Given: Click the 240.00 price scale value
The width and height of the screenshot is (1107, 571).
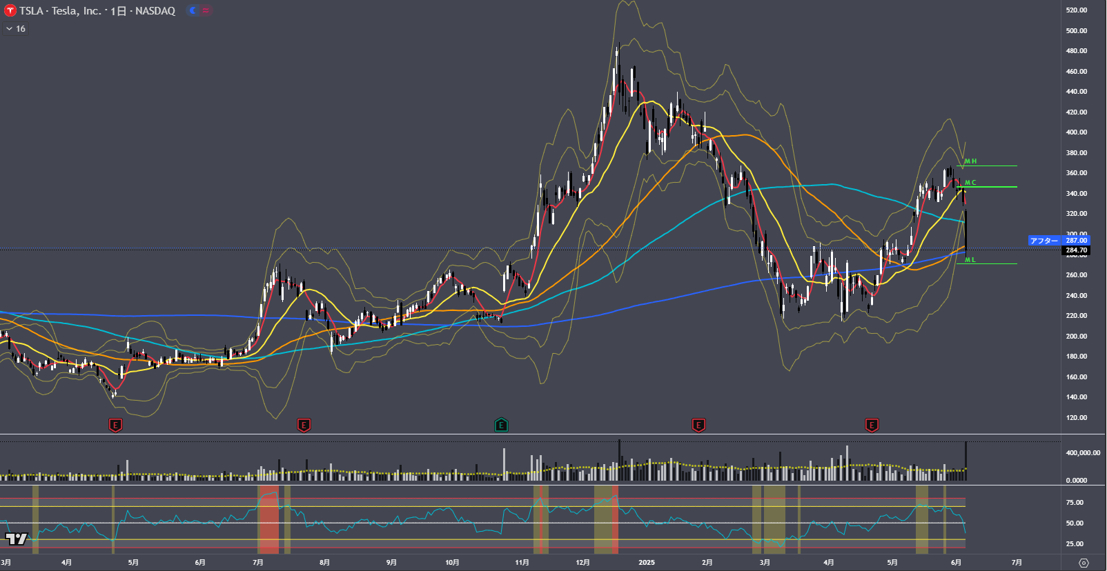Looking at the screenshot, I should click(x=1076, y=295).
